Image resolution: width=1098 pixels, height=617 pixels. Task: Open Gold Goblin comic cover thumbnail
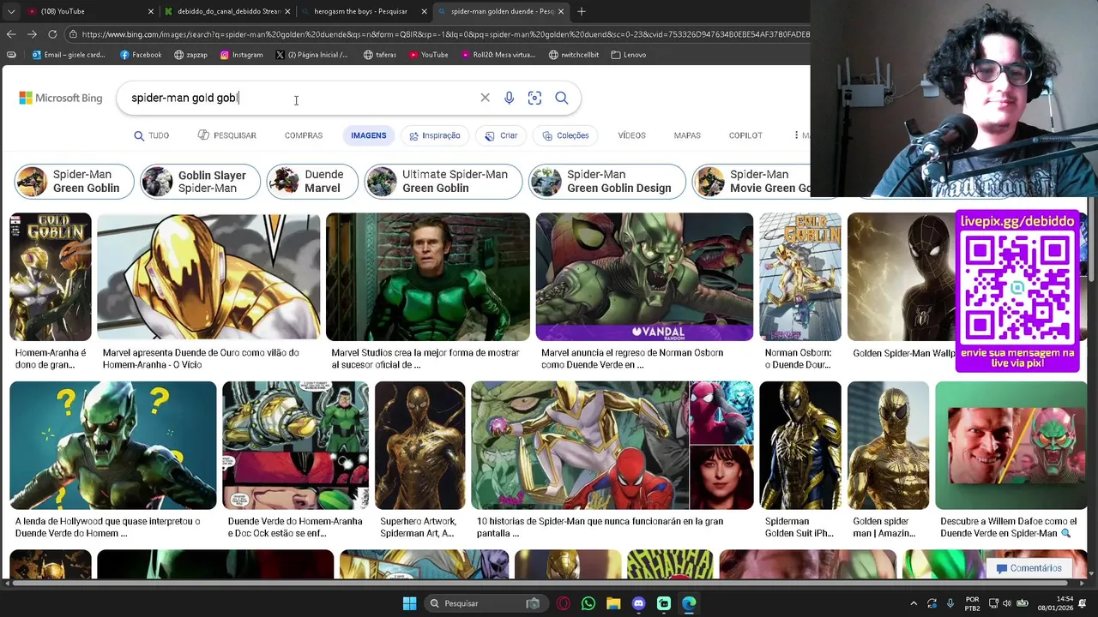click(x=51, y=277)
